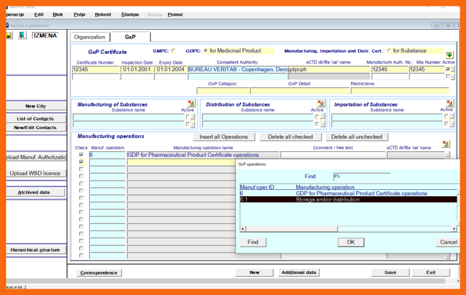Click the Find input field in dialog
This screenshot has height=295, width=466.
361,176
